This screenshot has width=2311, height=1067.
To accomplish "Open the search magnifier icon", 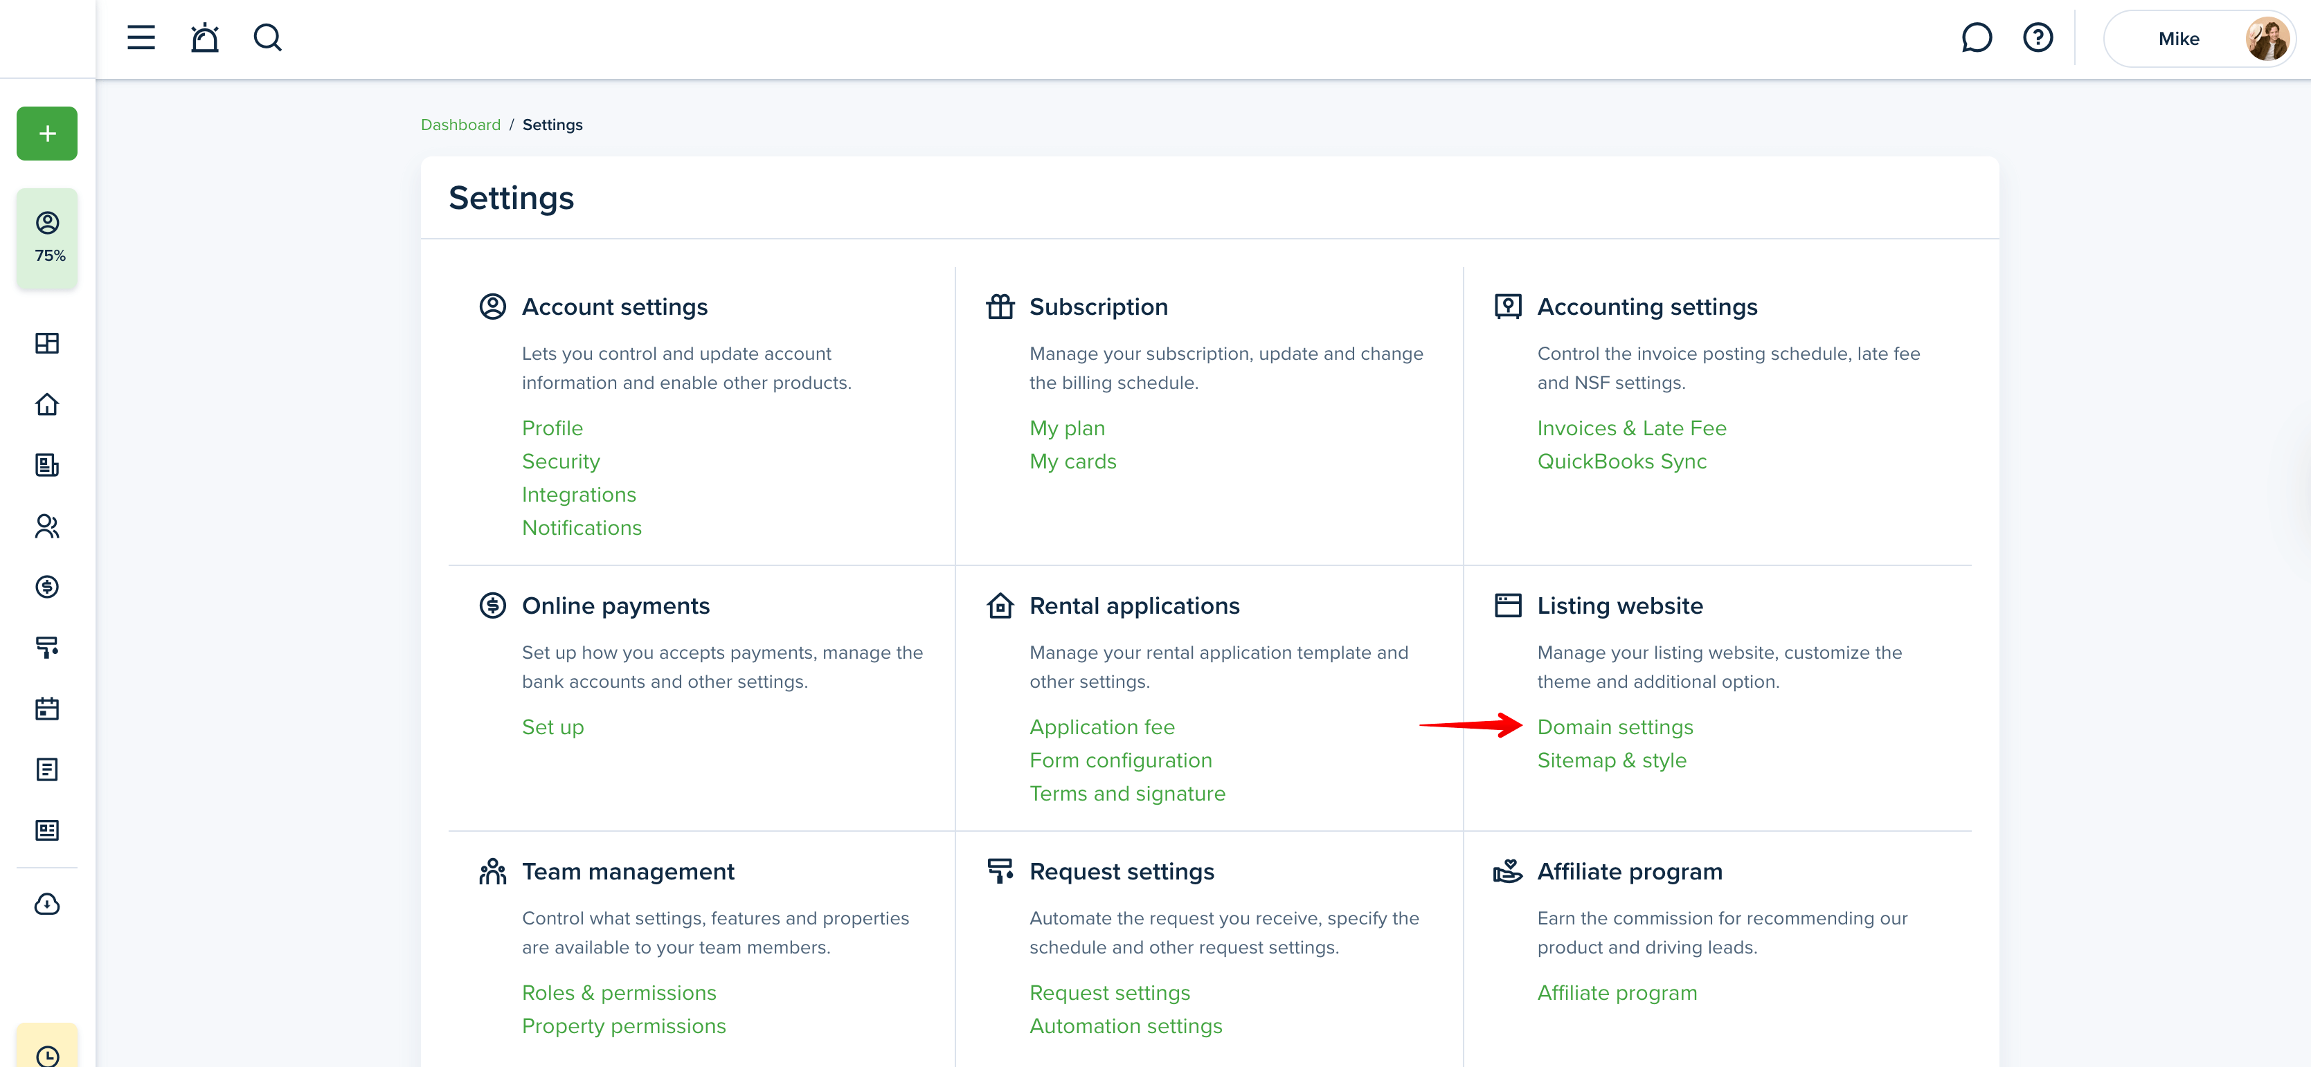I will point(267,37).
